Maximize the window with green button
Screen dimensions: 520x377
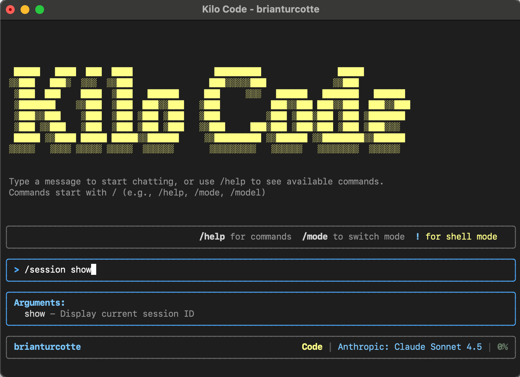click(x=40, y=10)
